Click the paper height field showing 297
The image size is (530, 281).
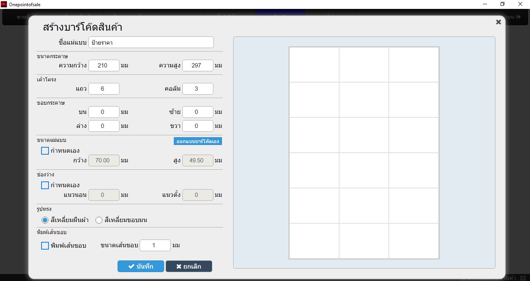coord(197,66)
